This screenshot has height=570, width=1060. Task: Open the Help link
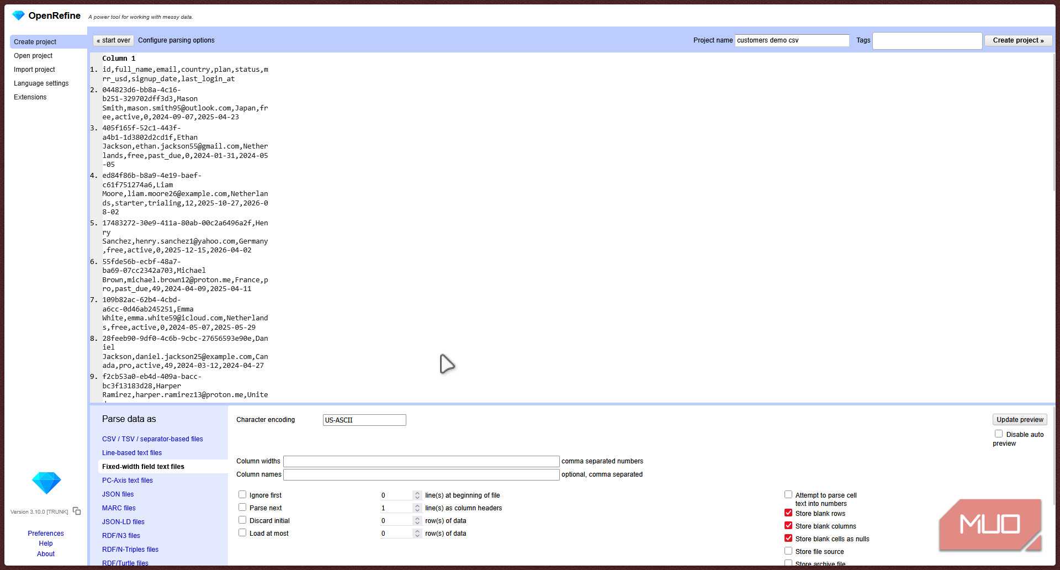(46, 543)
